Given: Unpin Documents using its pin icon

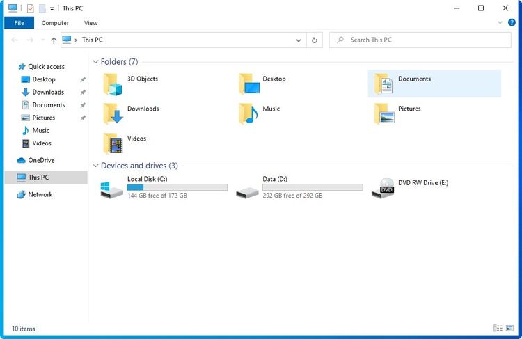Looking at the screenshot, I should pyautogui.click(x=83, y=105).
